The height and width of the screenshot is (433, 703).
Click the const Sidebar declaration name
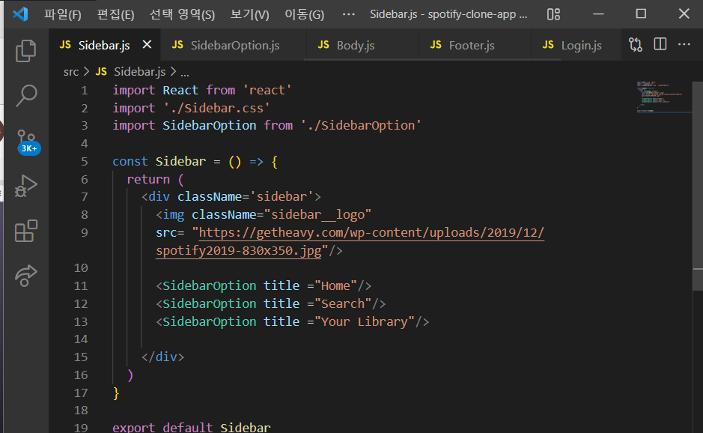[180, 162]
